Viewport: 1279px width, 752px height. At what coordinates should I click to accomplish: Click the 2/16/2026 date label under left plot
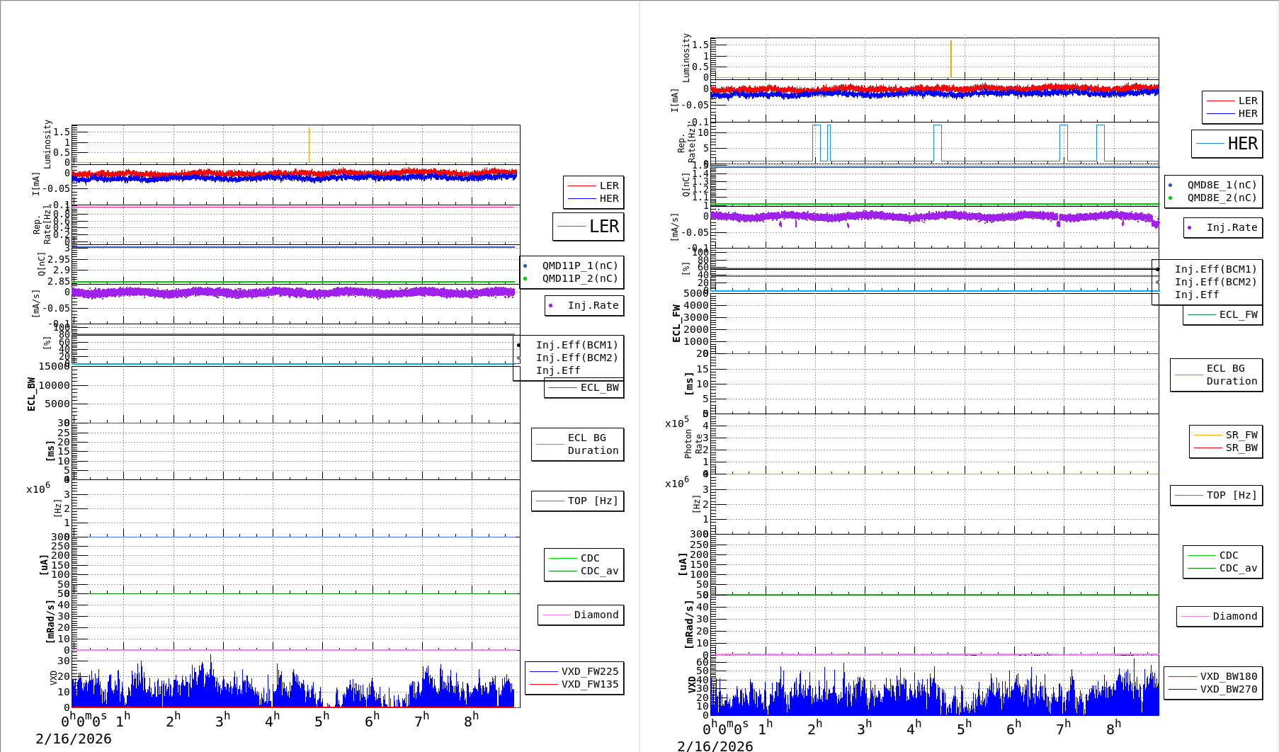[x=74, y=739]
